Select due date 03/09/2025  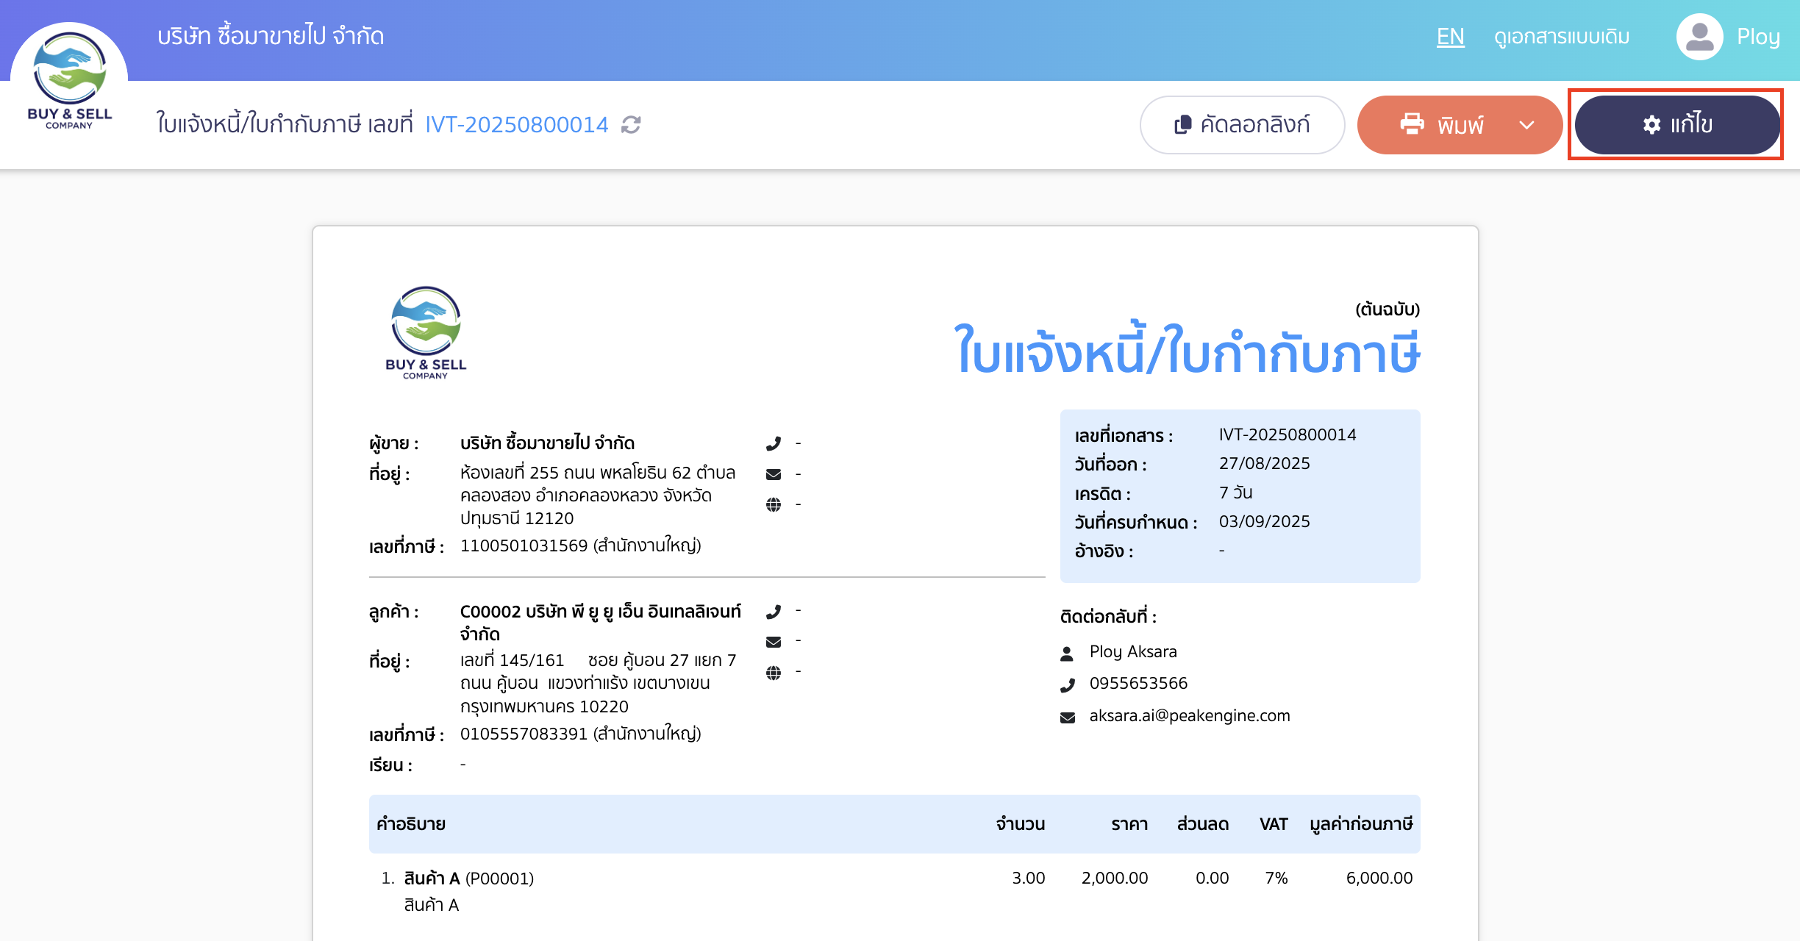point(1265,522)
